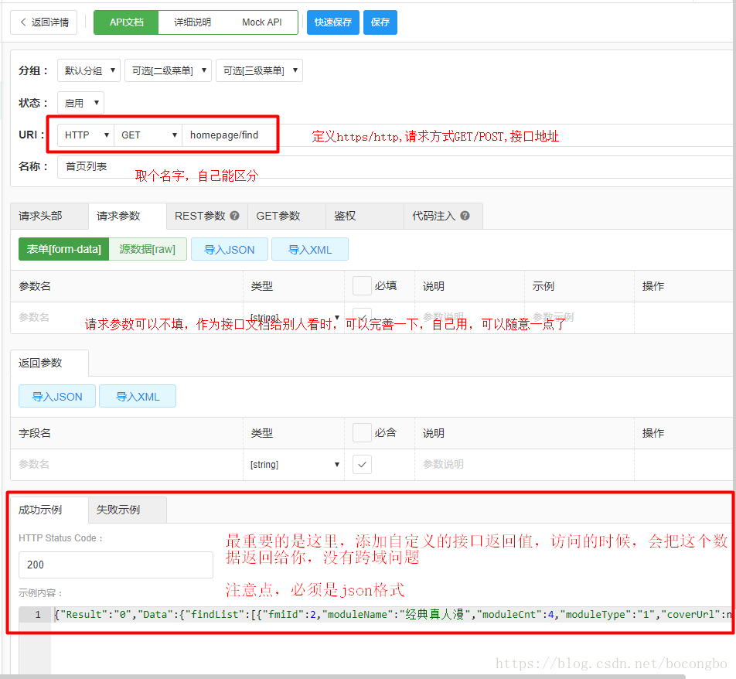Open the 默认分组 group dropdown
The width and height of the screenshot is (736, 679).
(x=88, y=70)
